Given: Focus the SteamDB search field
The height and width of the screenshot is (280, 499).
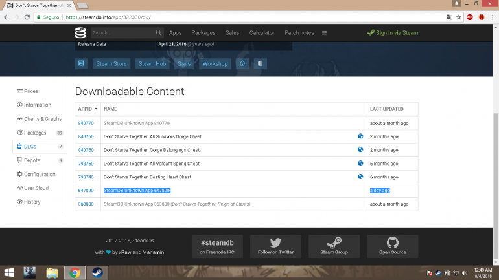Looking at the screenshot, I should click(x=123, y=33).
